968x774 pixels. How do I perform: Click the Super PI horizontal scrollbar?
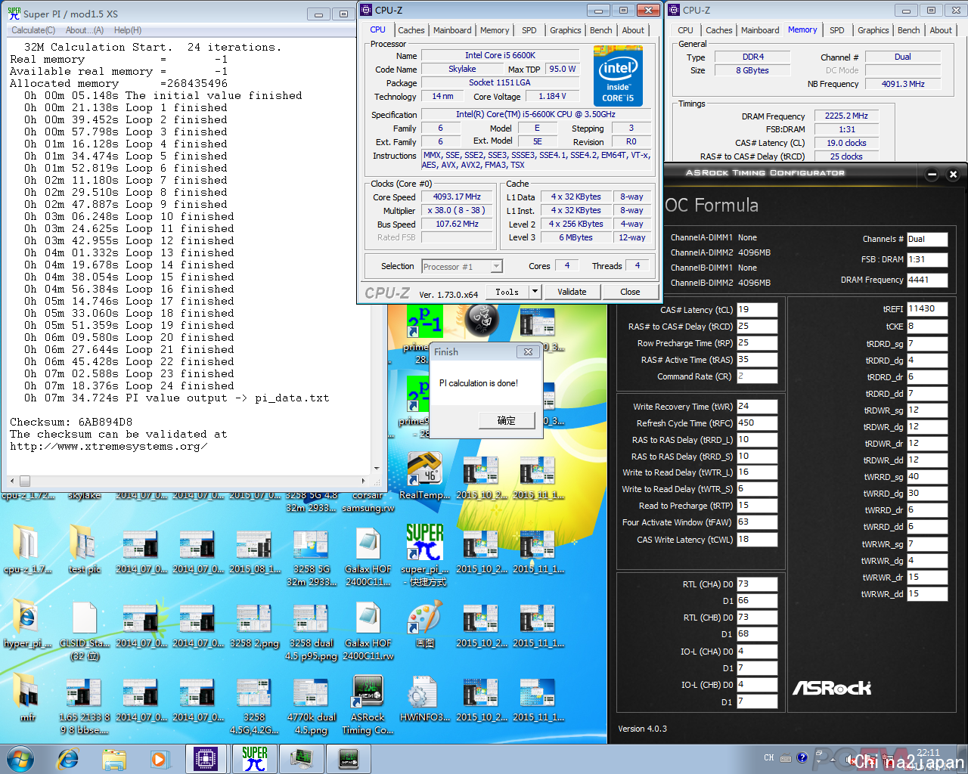click(x=186, y=481)
